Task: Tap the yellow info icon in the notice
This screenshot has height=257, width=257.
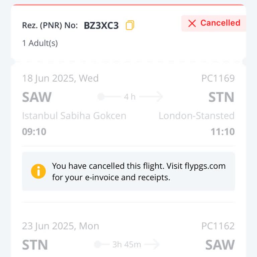Action: 38,171
